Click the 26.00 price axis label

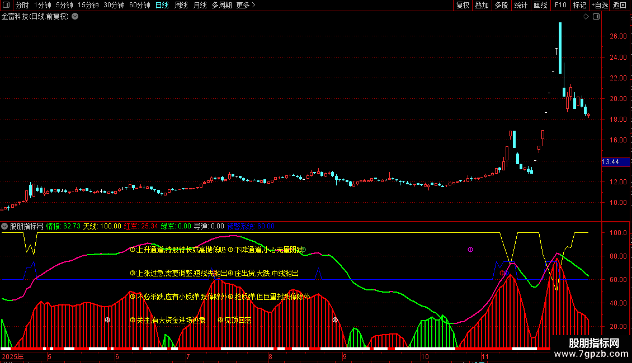coord(618,36)
